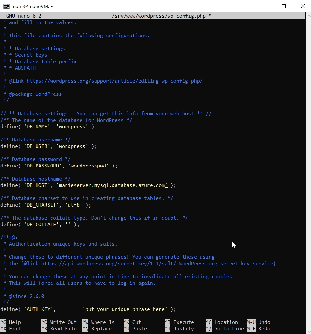
Task: Click the Database hostname comment line
Action: 36,179
